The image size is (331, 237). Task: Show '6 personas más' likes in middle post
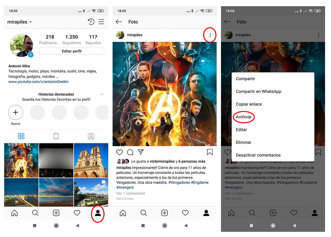(192, 161)
